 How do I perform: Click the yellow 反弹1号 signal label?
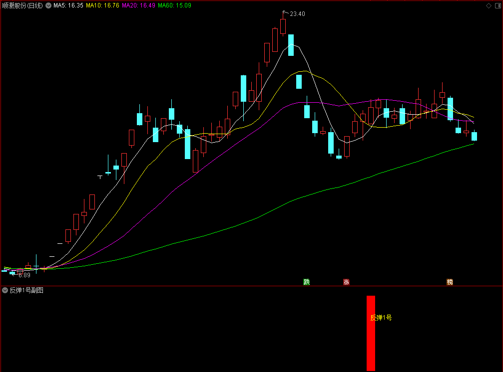coord(381,318)
